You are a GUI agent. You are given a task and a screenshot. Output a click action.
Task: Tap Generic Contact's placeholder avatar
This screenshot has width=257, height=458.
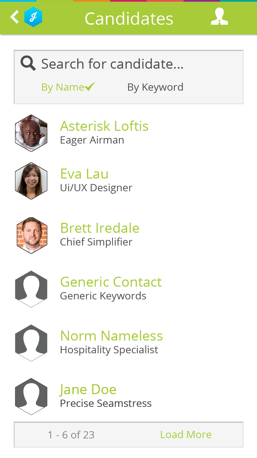pyautogui.click(x=31, y=289)
